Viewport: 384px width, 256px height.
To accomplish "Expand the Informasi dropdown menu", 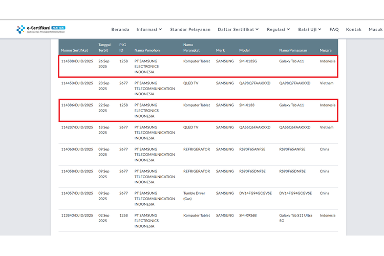I will pyautogui.click(x=149, y=29).
